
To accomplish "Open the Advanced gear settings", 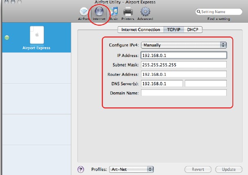I will point(145,14).
